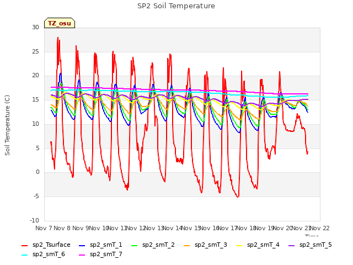Image resolution: width=353 pixels, height=265 pixels.
Task: Click the cyan sp2_smT_6 legend swatch
Action: point(24,255)
